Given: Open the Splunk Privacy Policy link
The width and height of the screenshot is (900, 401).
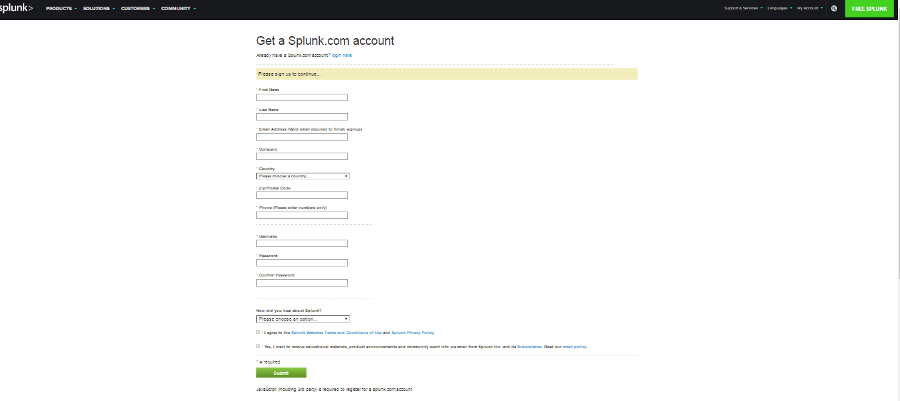Looking at the screenshot, I should [x=413, y=333].
